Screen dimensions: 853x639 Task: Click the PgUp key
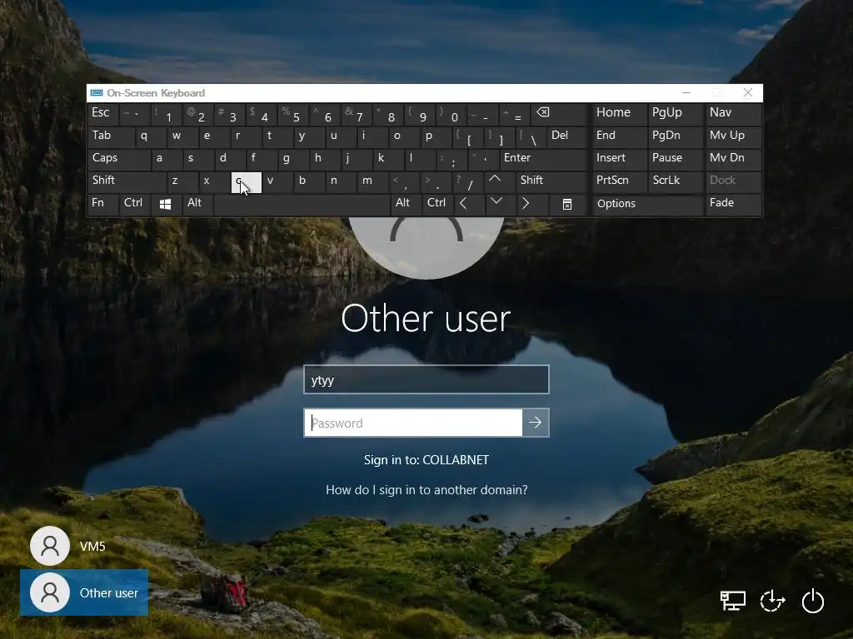[675, 113]
